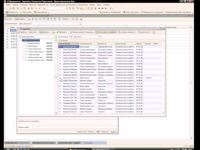Open Рабочий стол panel button
200x150 pixels.
pyautogui.click(x=12, y=12)
